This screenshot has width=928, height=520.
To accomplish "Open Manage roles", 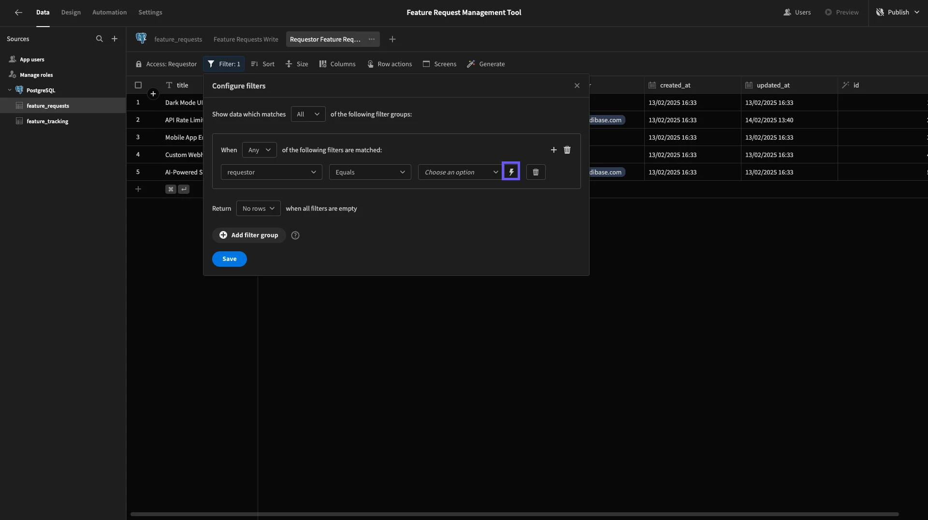I will pyautogui.click(x=36, y=75).
